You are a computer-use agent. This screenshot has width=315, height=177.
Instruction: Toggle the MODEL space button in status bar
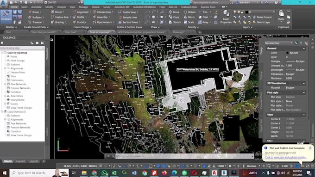(x=93, y=166)
